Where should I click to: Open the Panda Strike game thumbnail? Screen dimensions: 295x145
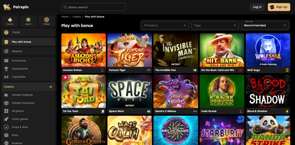(x=268, y=130)
